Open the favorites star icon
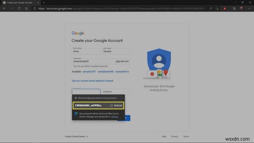Viewport: 254px width, 143px height. click(x=217, y=9)
